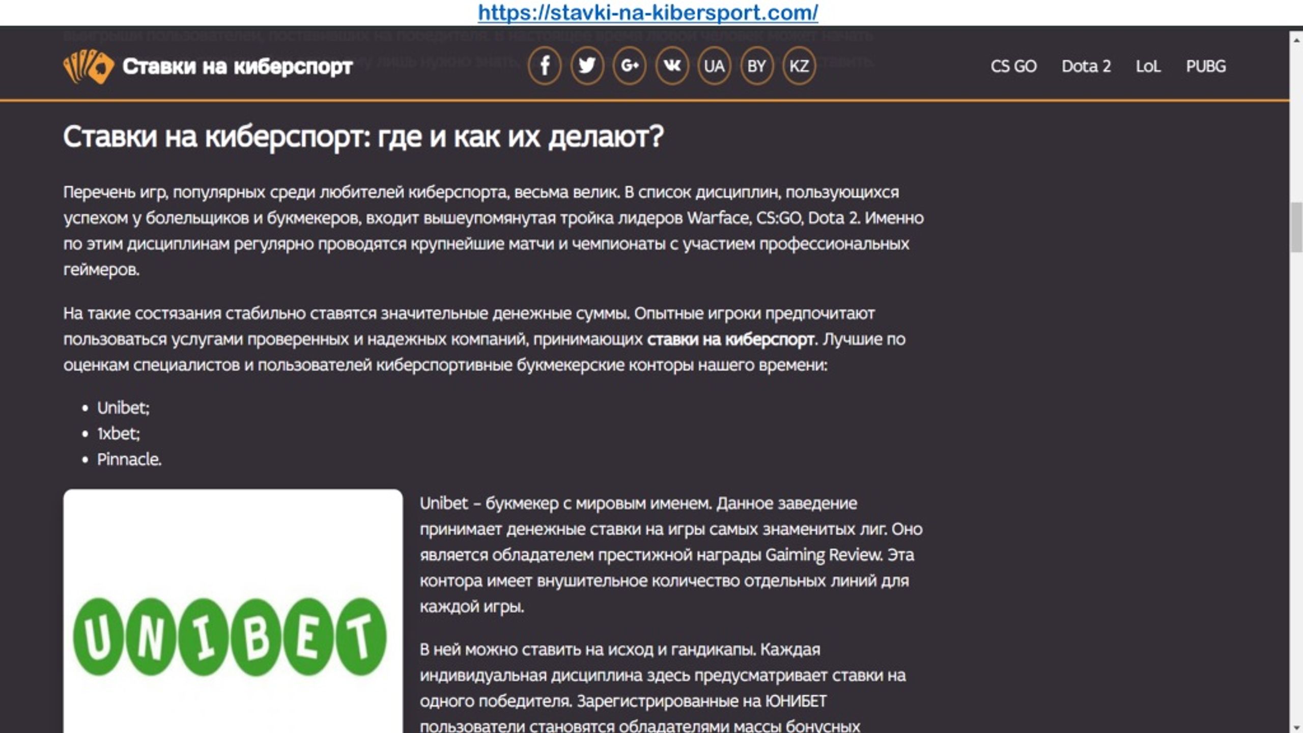Click the 'Pinnacle.' list item

point(129,460)
